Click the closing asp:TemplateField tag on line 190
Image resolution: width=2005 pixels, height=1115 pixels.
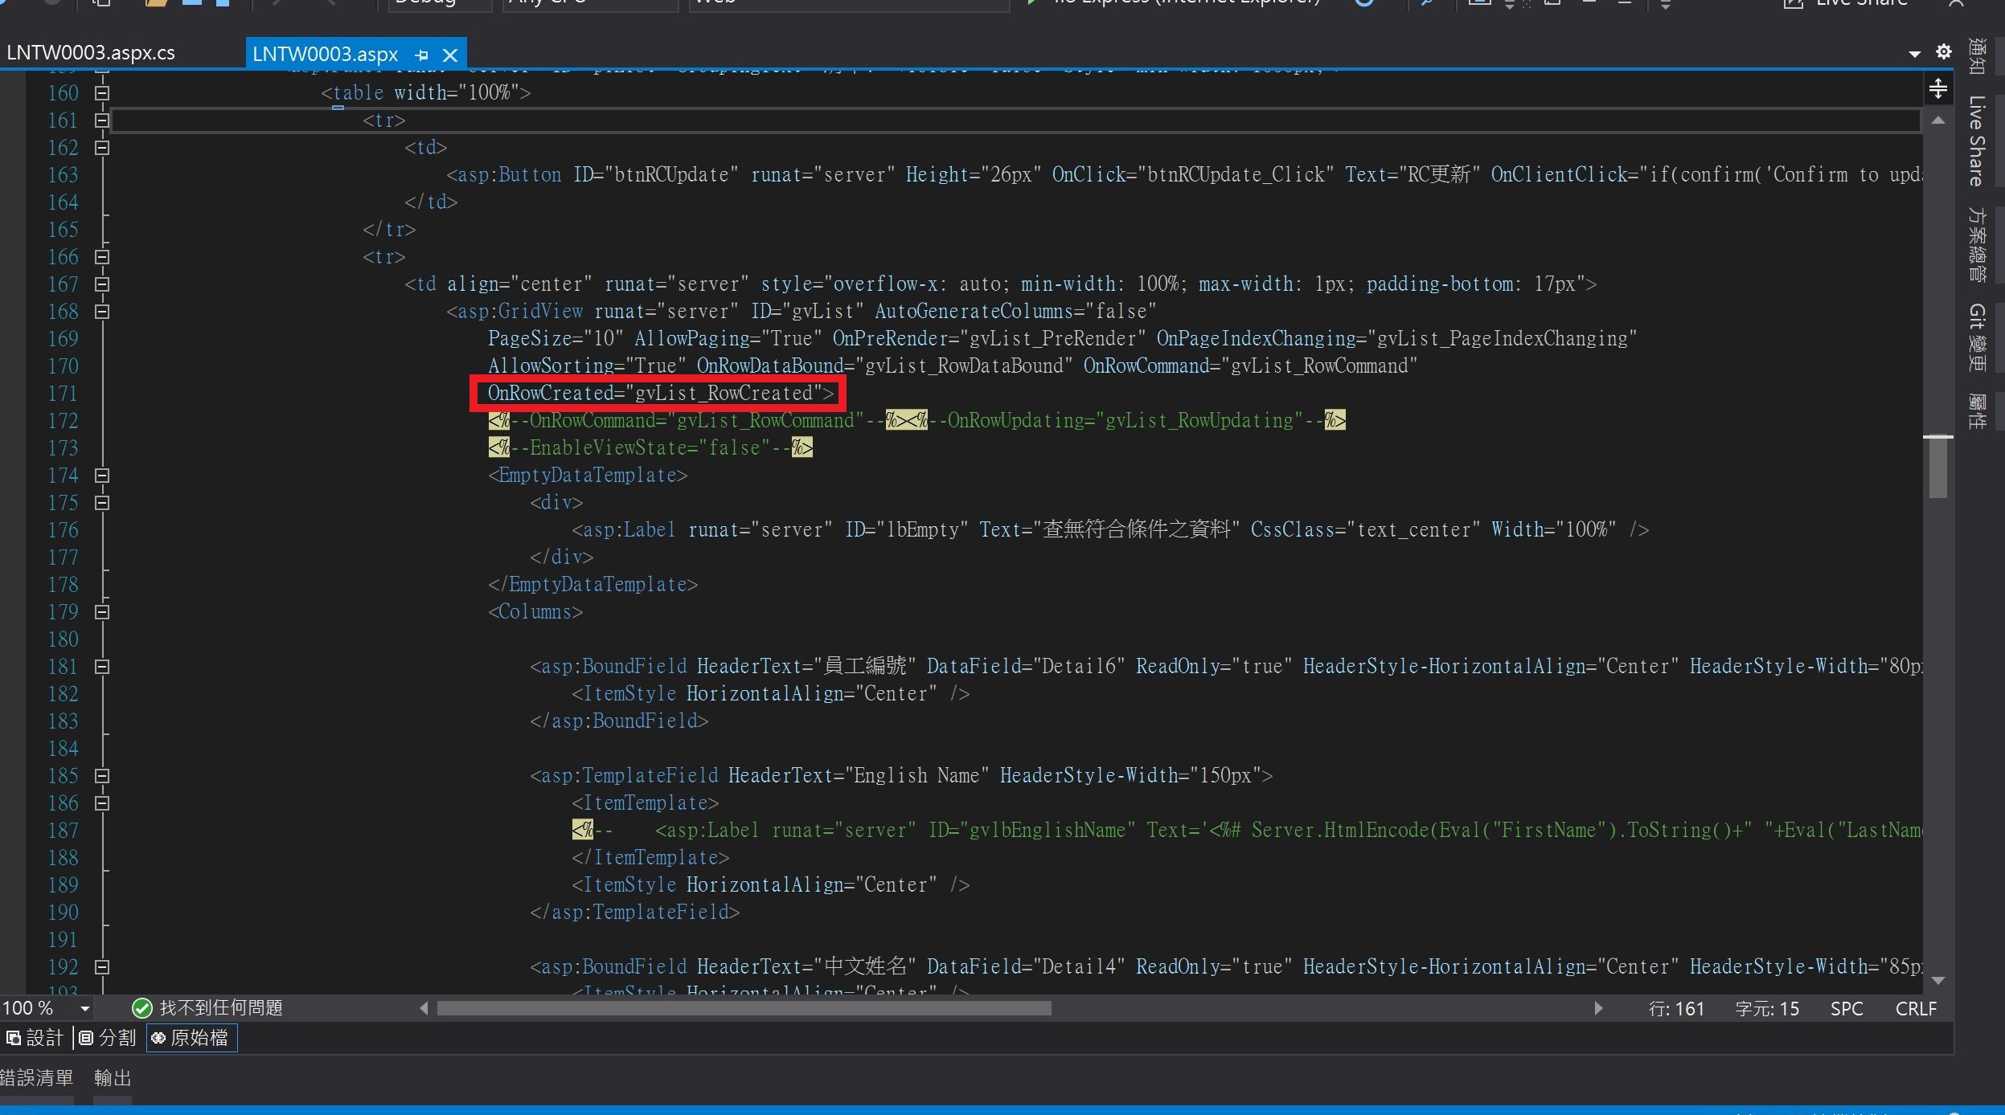tap(634, 913)
